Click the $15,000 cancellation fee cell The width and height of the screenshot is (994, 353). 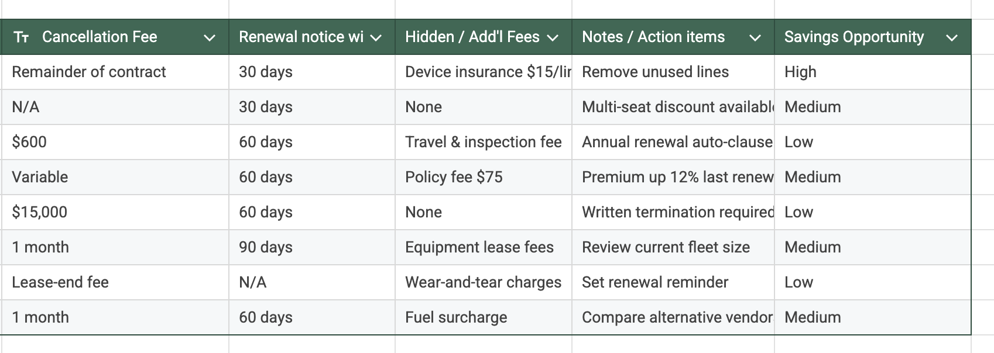(40, 212)
